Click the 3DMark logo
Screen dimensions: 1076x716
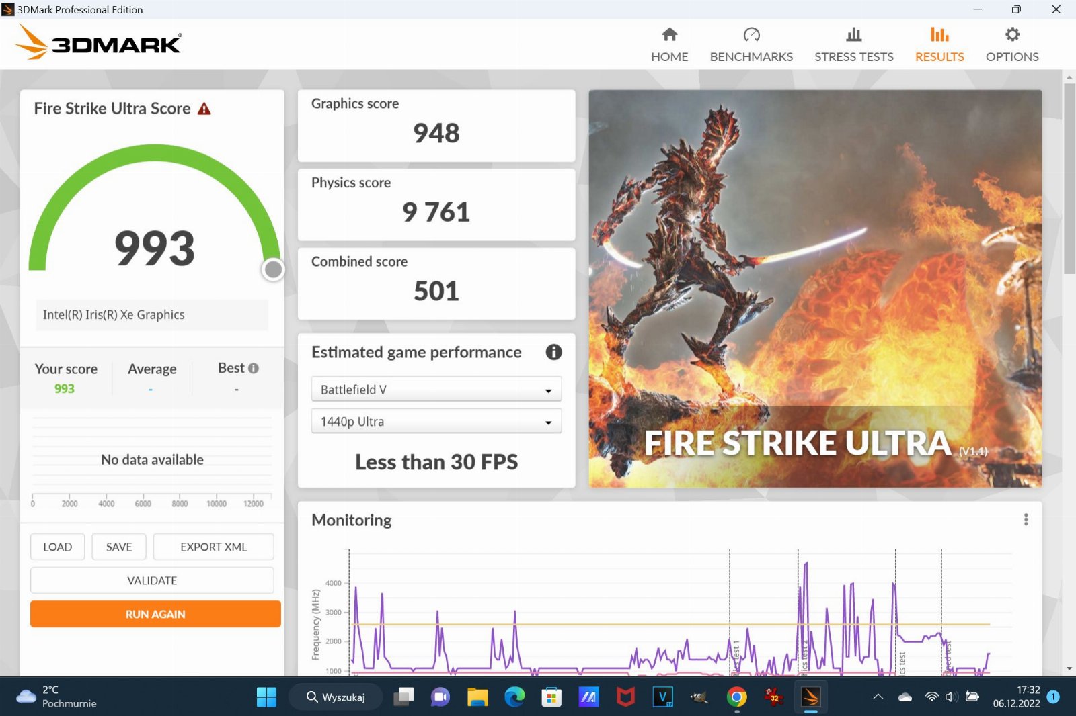tap(98, 42)
